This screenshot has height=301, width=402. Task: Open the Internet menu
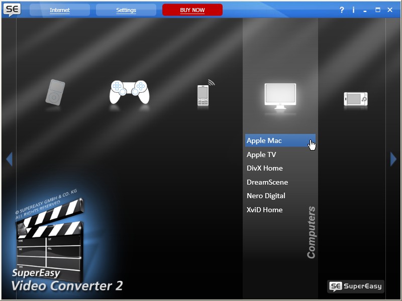coord(60,10)
